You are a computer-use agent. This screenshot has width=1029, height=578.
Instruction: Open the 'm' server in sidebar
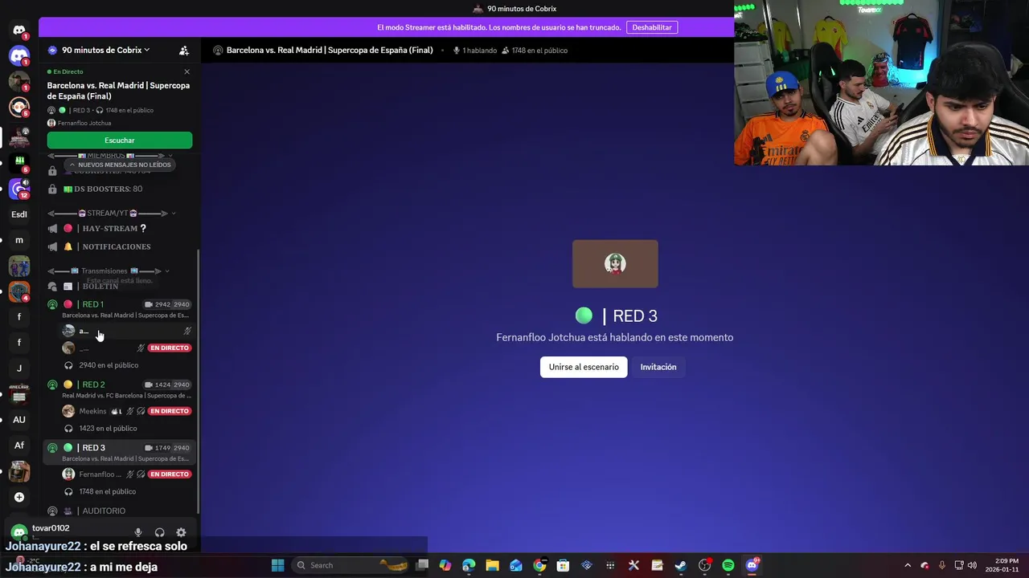pos(19,240)
